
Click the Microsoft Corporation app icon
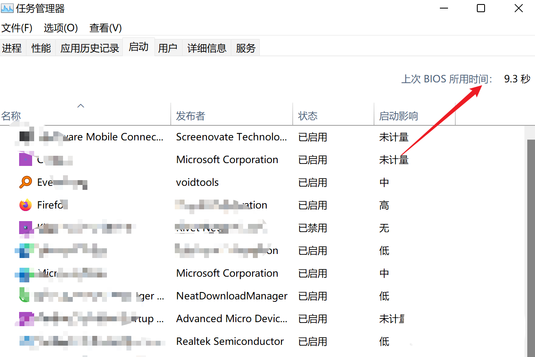(25, 159)
